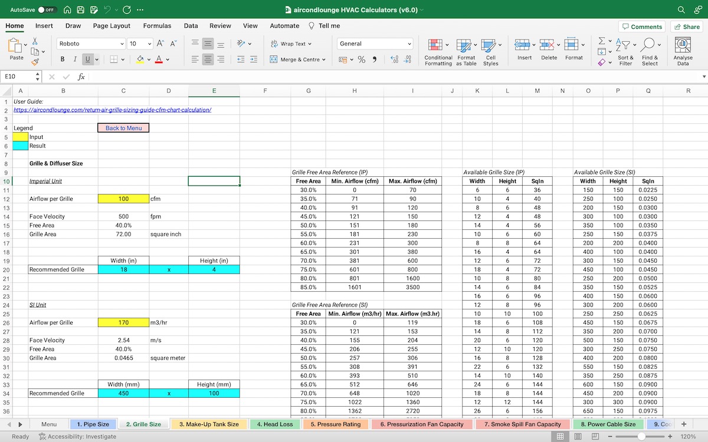Expand the General number format dropdown

(x=409, y=44)
